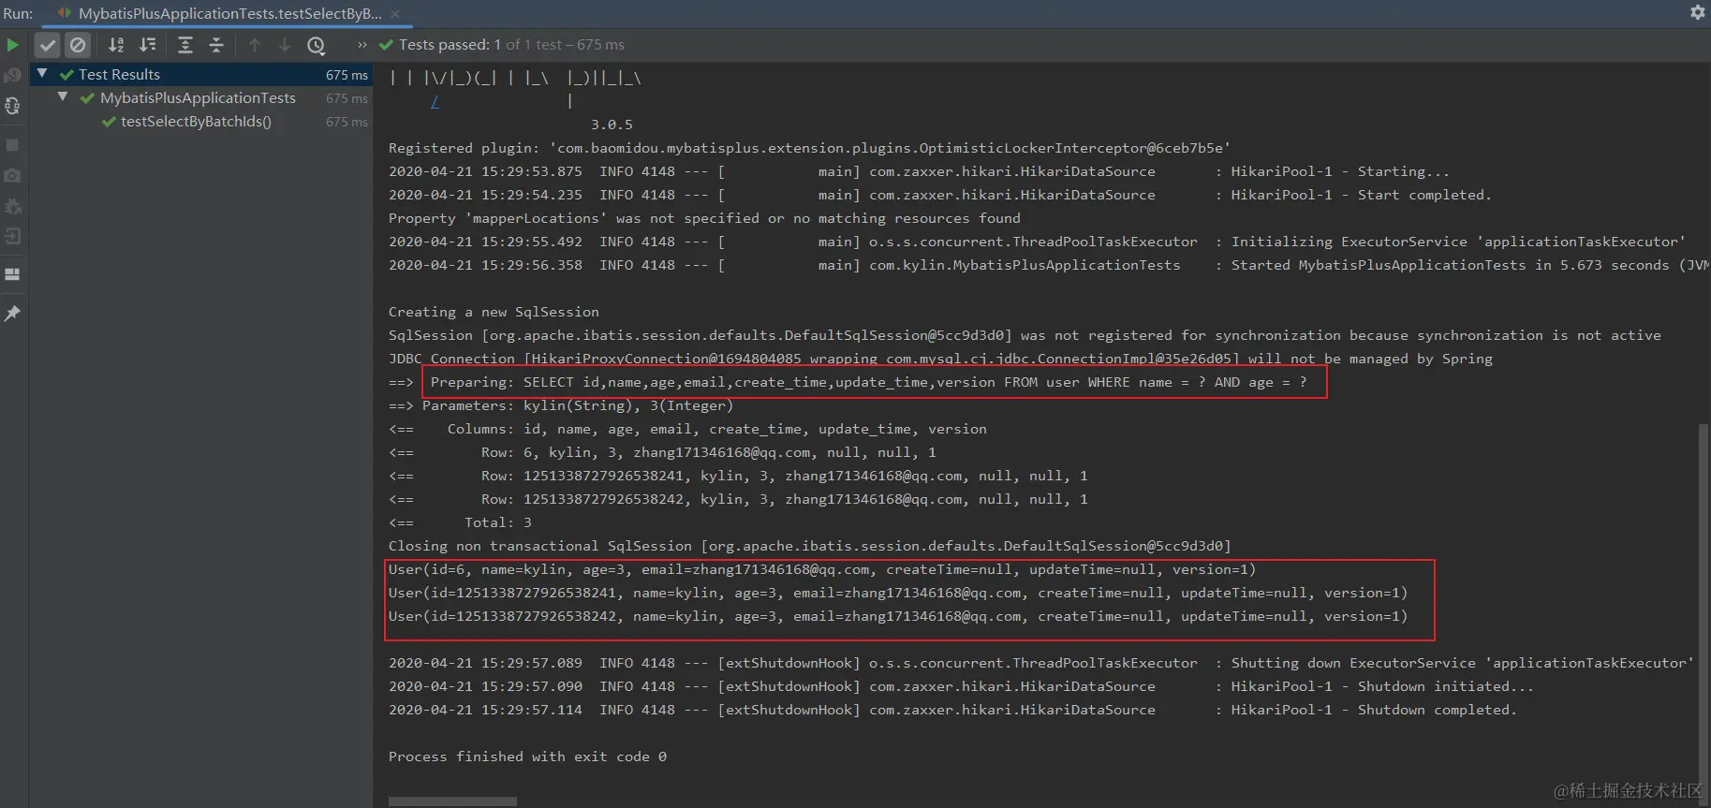The width and height of the screenshot is (1711, 808).
Task: Click the "Total: 3" console line
Action: tap(498, 522)
